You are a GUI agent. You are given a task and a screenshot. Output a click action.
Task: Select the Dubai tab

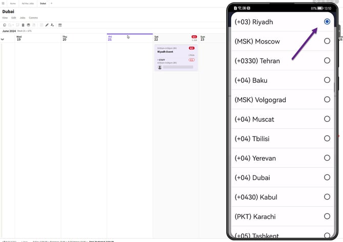(43, 4)
